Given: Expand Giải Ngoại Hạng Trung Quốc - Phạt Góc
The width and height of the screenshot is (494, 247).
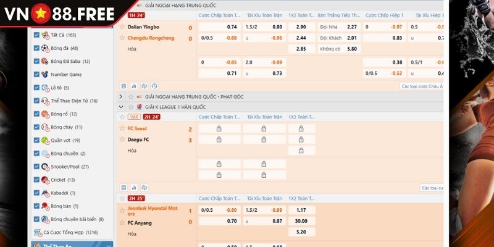Looking at the screenshot, I should (121, 97).
